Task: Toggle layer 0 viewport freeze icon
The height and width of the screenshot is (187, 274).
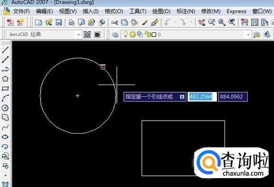Action: pos(140,34)
